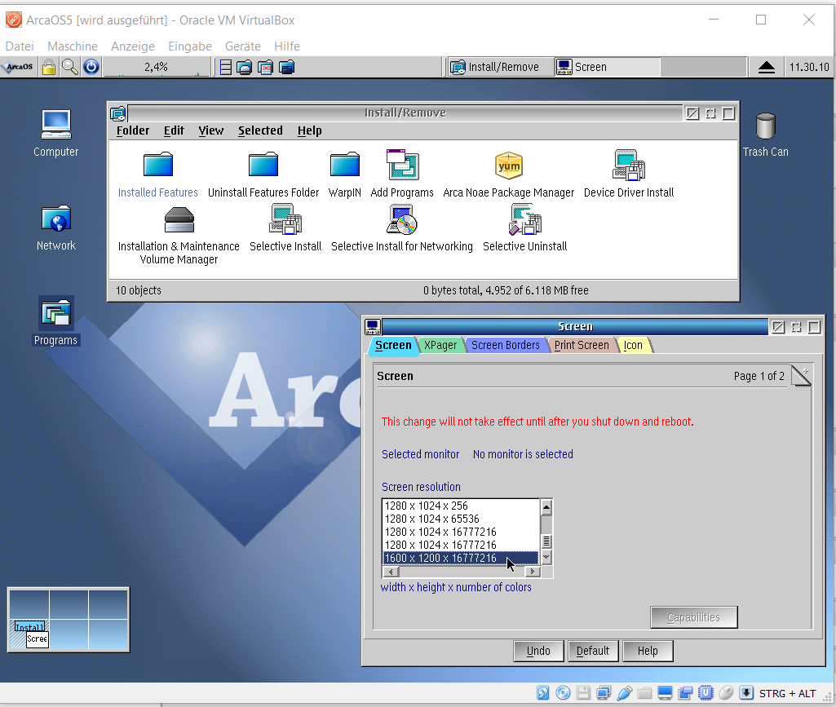
Task: Open the Selected menu
Action: (x=260, y=130)
